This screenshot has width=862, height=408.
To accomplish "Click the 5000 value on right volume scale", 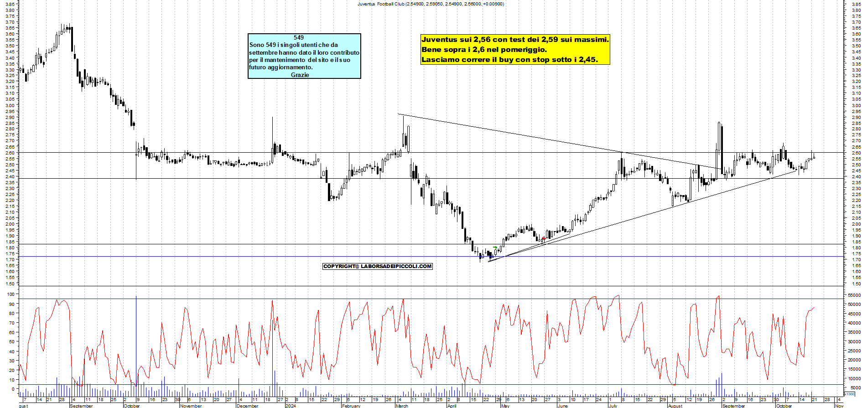I will [x=856, y=388].
